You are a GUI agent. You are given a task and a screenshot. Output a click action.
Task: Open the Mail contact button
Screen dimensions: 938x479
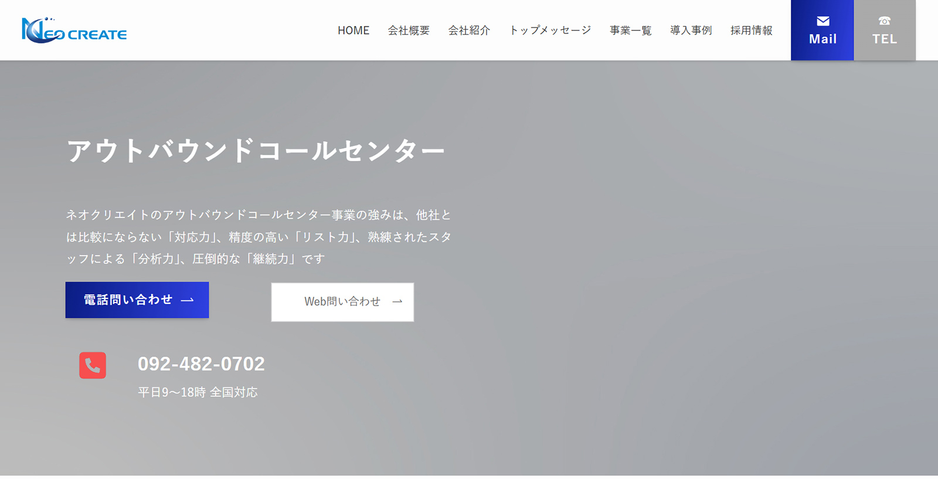click(x=823, y=30)
